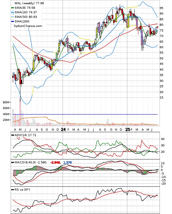Screen dimensions: 172x214
Task: Click the -20 level on MACD axis
Action: [163, 184]
